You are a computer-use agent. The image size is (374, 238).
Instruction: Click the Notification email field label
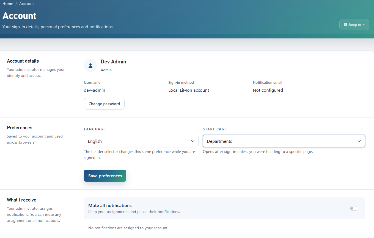(268, 82)
